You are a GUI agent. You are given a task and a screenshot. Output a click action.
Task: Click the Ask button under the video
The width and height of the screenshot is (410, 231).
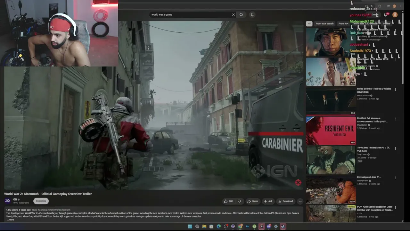click(x=268, y=201)
